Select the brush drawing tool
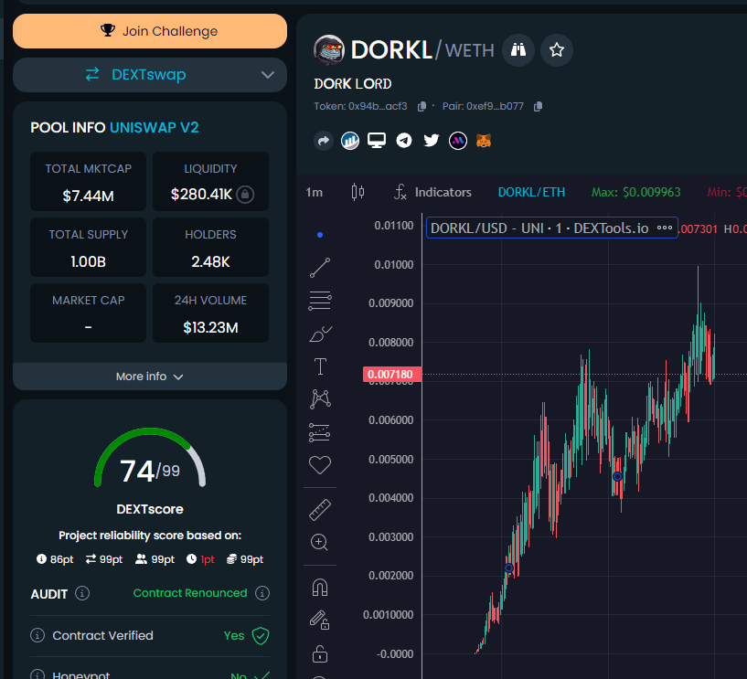Viewport: 747px width, 679px height. pos(320,334)
